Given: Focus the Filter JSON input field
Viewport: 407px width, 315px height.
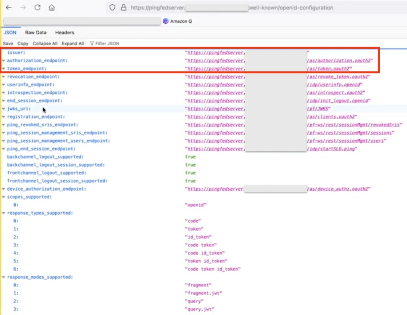Looking at the screenshot, I should (107, 43).
